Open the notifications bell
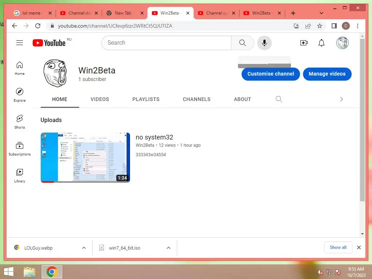This screenshot has width=372, height=279. [x=322, y=43]
